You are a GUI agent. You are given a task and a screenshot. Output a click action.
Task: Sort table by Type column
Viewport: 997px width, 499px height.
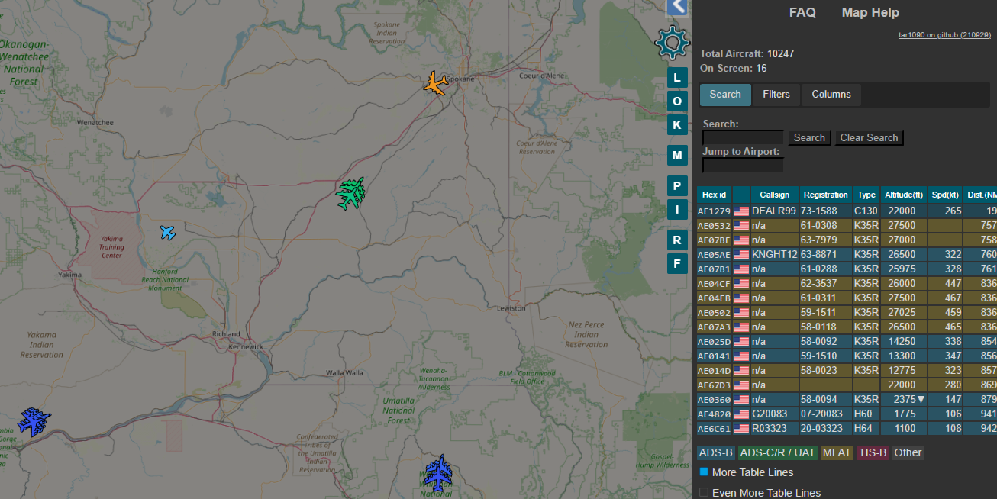(866, 195)
